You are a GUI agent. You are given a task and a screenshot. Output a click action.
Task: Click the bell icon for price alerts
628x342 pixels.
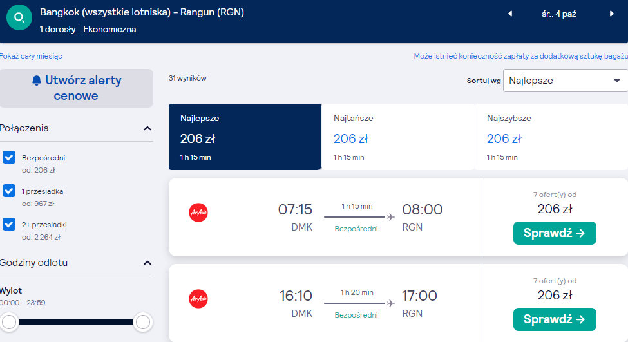coord(37,81)
